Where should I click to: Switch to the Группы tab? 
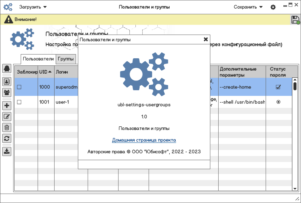[65, 59]
